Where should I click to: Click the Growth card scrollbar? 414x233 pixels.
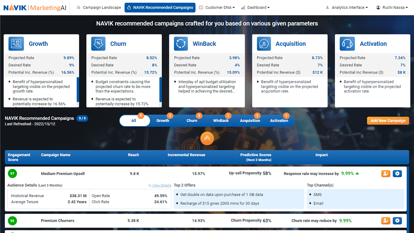78,89
